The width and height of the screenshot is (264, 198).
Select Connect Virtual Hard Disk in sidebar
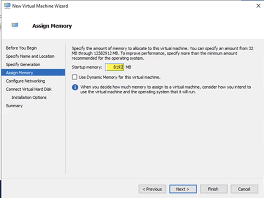[29, 89]
